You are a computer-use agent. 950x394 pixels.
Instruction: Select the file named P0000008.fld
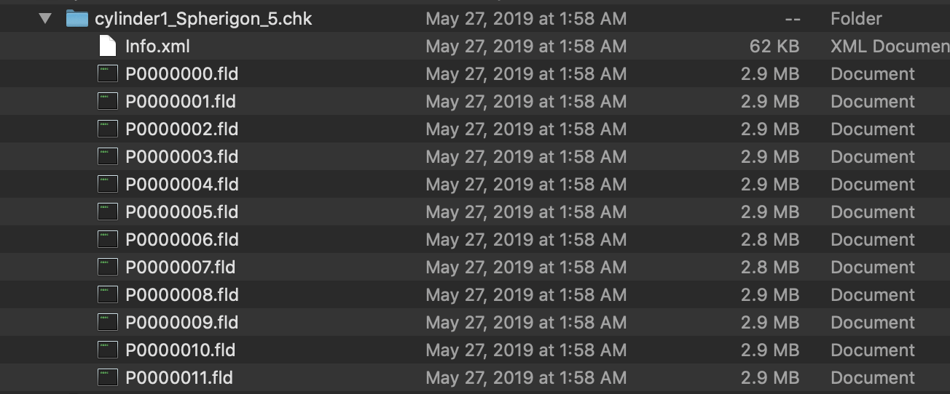tap(181, 295)
